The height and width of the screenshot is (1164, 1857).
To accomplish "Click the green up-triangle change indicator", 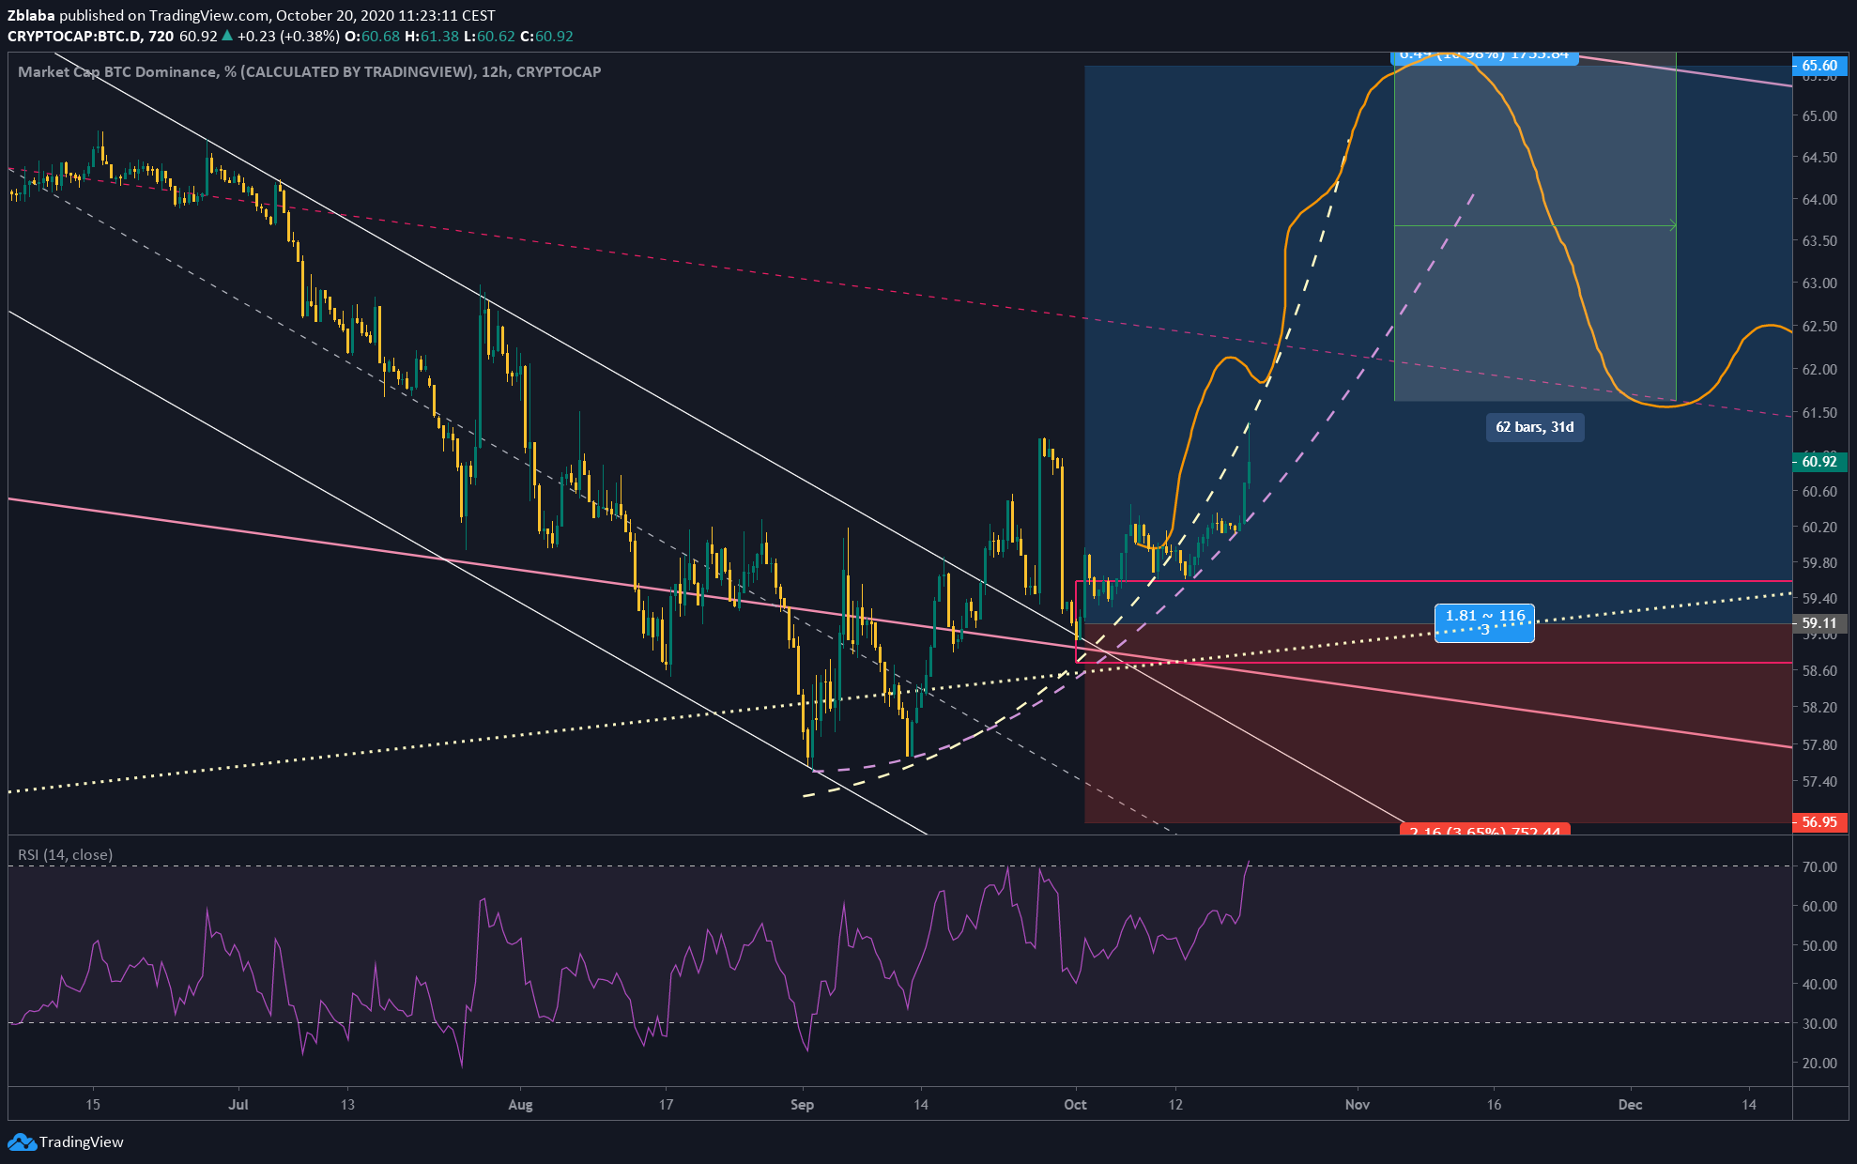I will tap(227, 36).
